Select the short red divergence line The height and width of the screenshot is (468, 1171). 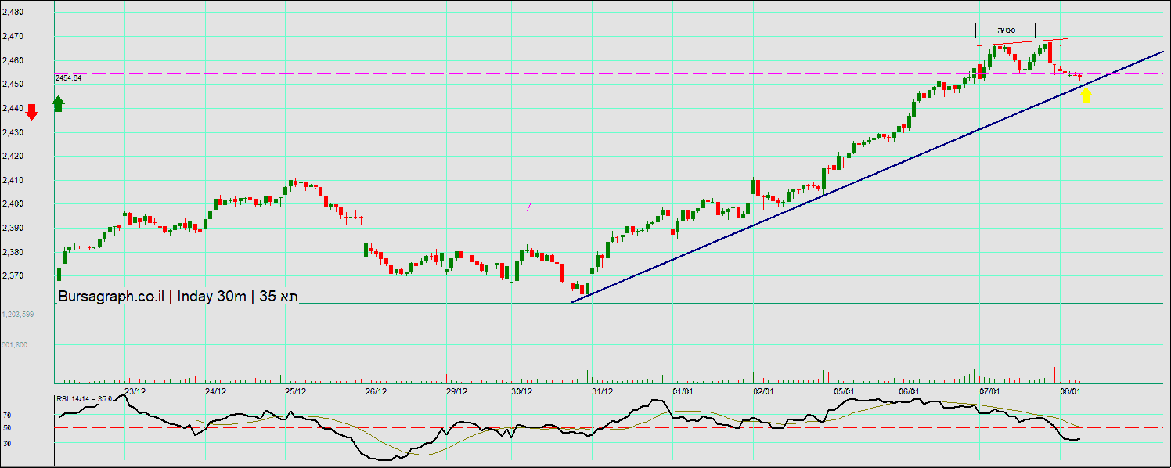tap(1021, 41)
